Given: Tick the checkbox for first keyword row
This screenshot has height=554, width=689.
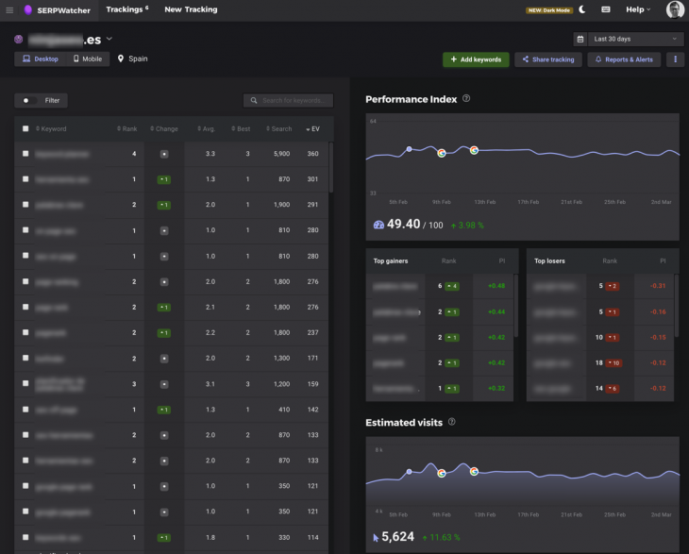Looking at the screenshot, I should (25, 154).
